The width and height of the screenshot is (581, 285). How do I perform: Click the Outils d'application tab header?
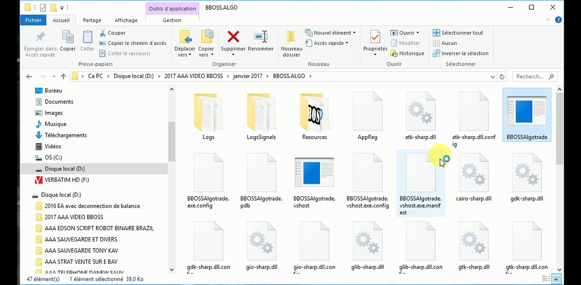[172, 8]
